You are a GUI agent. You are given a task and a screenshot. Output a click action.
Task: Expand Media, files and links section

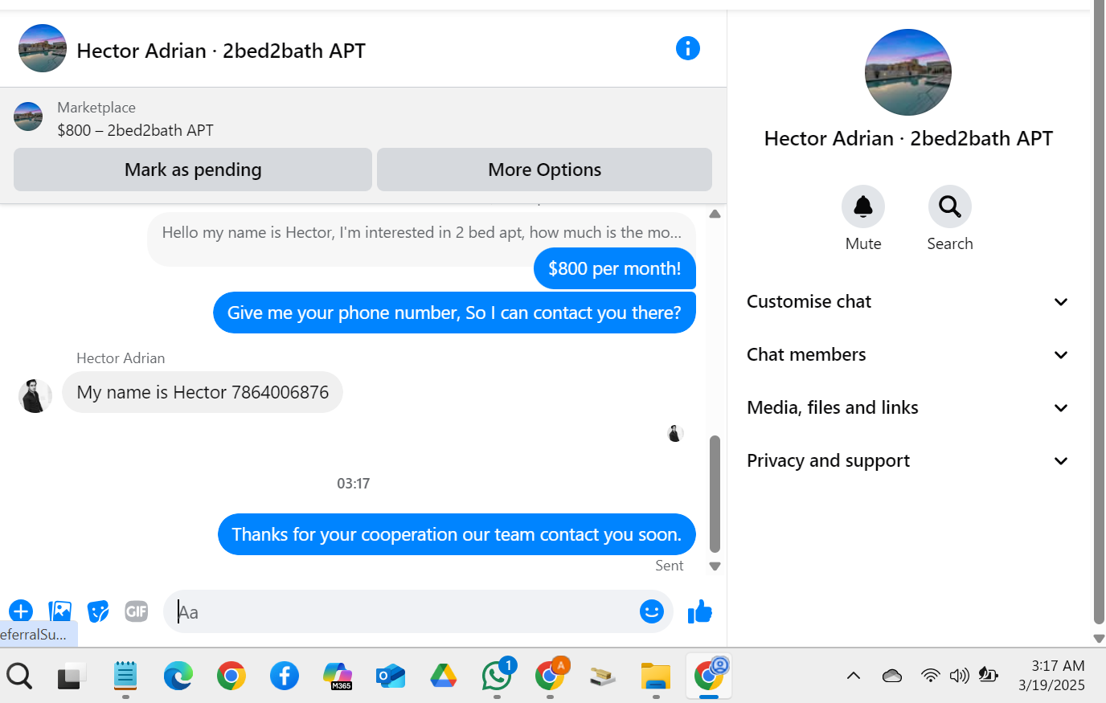[908, 408]
